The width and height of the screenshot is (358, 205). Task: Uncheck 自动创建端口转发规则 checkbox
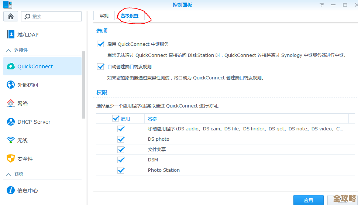pyautogui.click(x=100, y=66)
